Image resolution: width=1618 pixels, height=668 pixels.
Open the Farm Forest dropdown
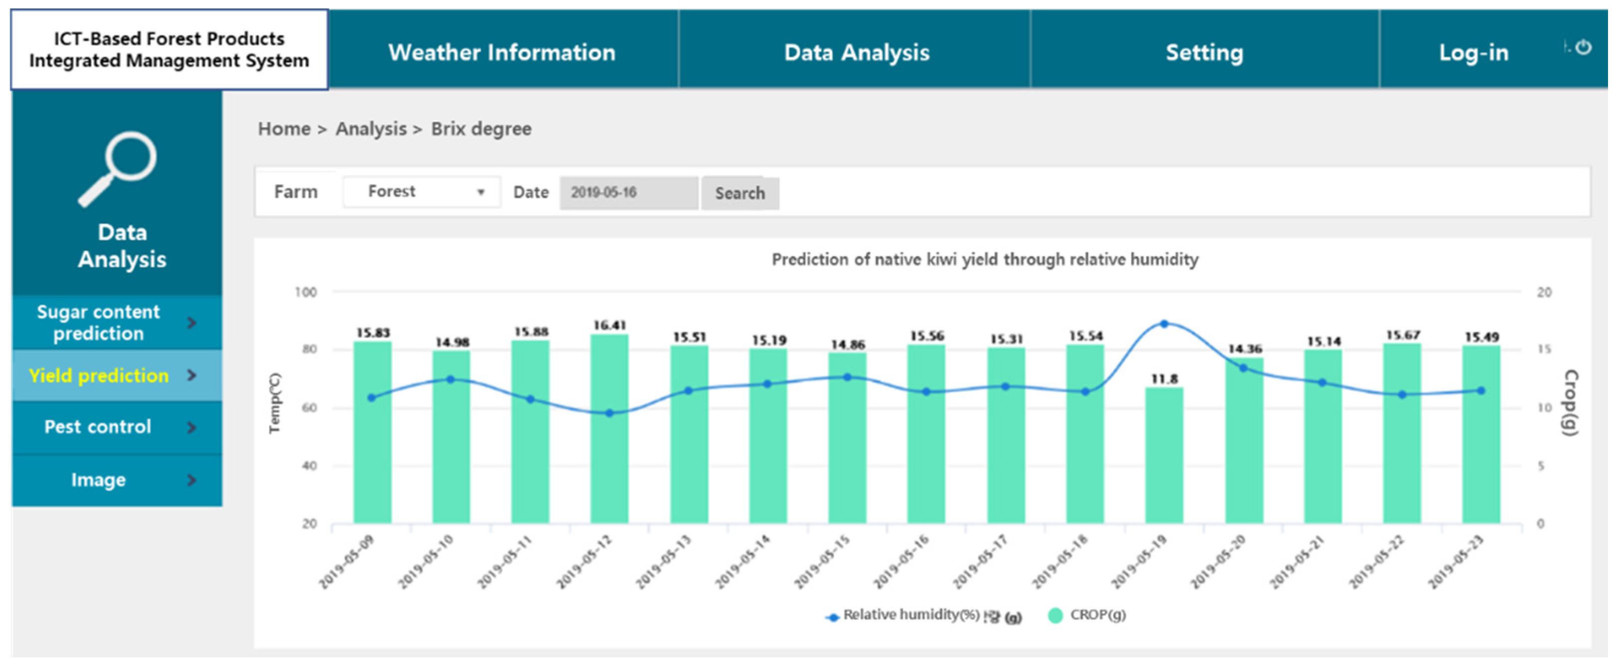(421, 192)
